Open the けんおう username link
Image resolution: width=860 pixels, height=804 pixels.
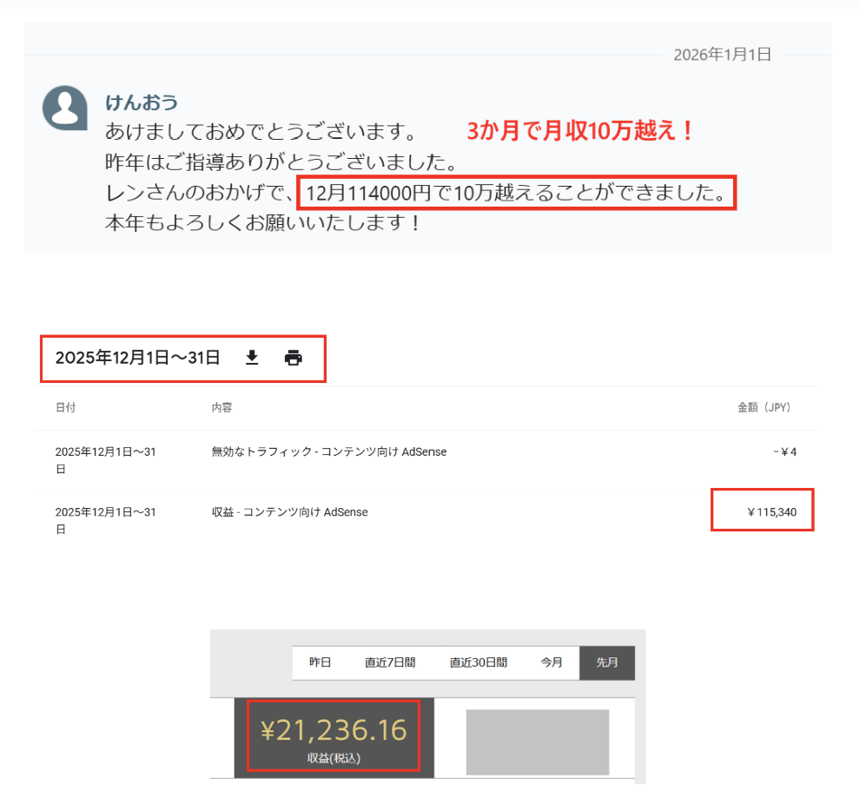(142, 102)
